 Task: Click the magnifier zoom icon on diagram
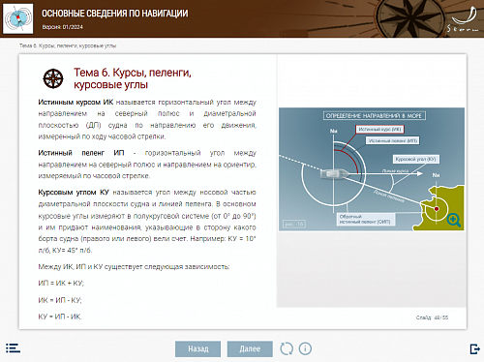coord(454,220)
